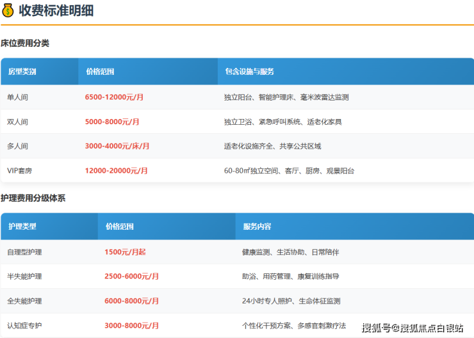Click the 包含设施与服务 column header
474x338 pixels.
pos(249,72)
